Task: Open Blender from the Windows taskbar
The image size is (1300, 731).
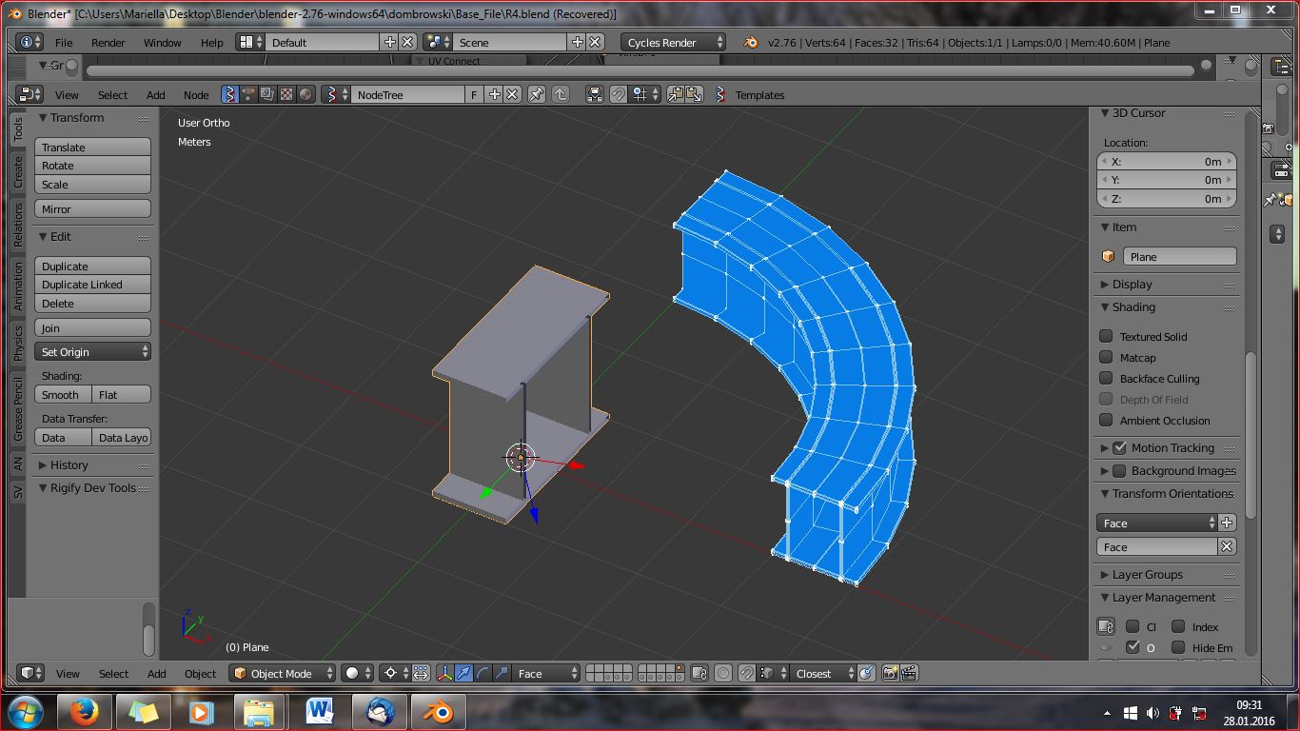Action: coord(438,712)
